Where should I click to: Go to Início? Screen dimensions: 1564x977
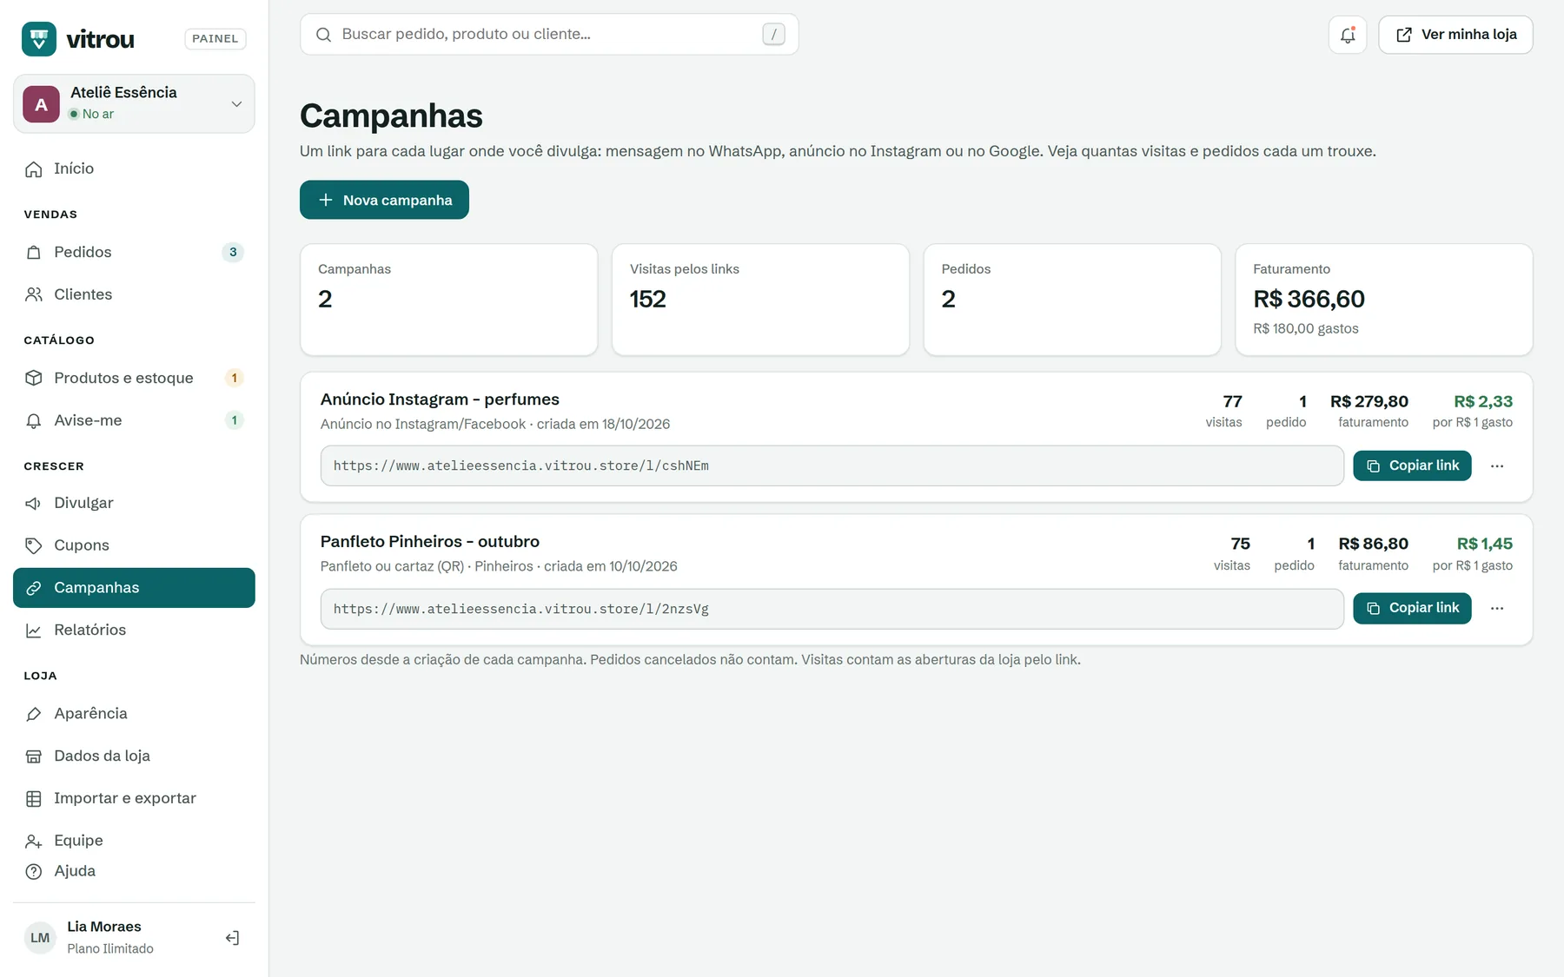click(134, 168)
